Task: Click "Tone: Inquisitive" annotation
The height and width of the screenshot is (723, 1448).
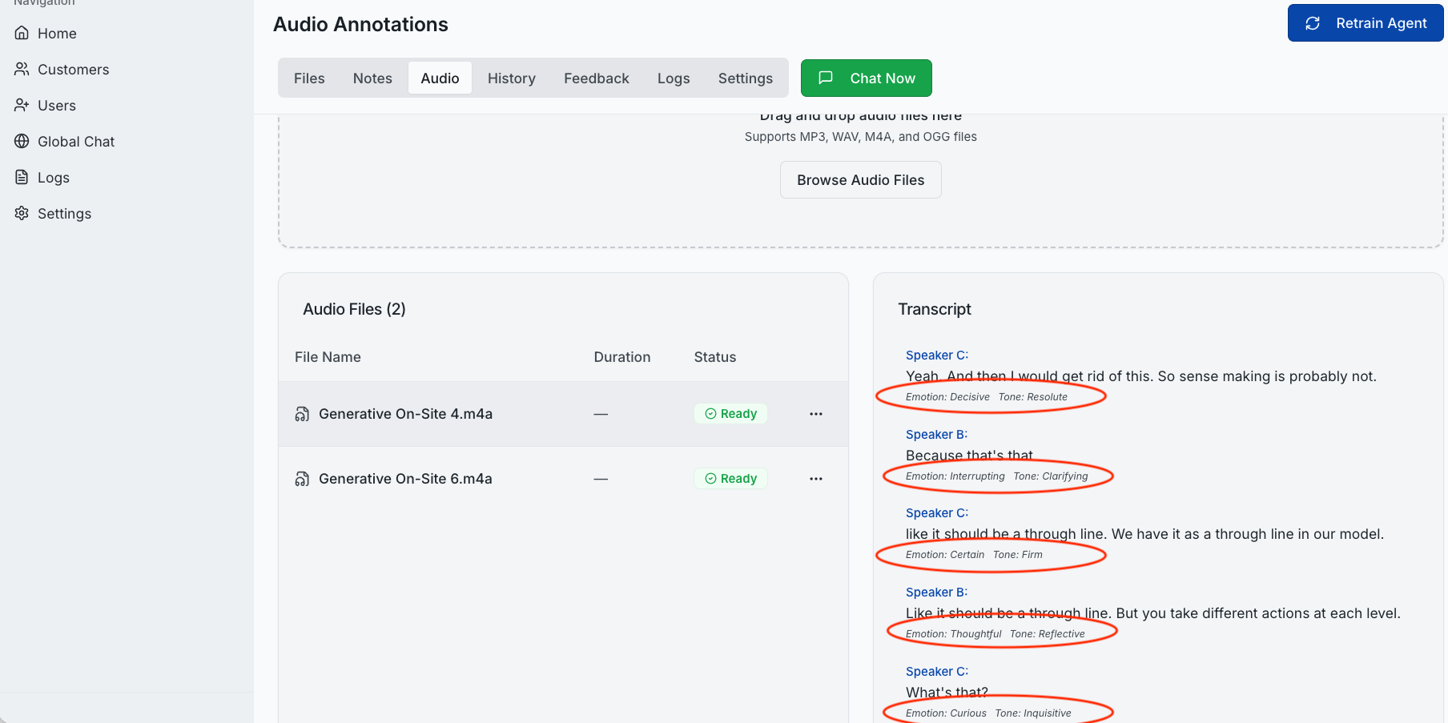Action: click(x=1033, y=713)
